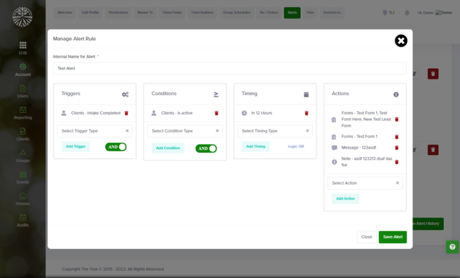This screenshot has width=460, height=278.
Task: Click the Internal Name for Alert field
Action: coord(230,68)
